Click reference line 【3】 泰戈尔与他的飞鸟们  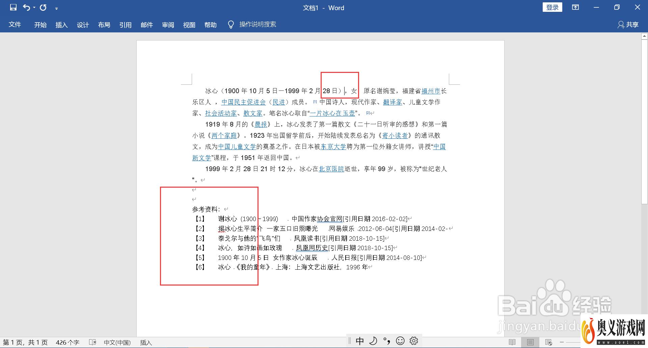tap(291, 239)
